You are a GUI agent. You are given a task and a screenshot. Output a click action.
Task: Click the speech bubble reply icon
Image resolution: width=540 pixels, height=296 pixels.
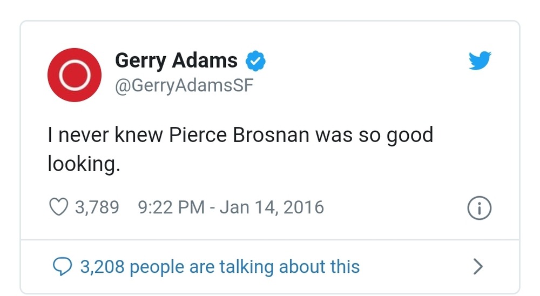click(64, 266)
